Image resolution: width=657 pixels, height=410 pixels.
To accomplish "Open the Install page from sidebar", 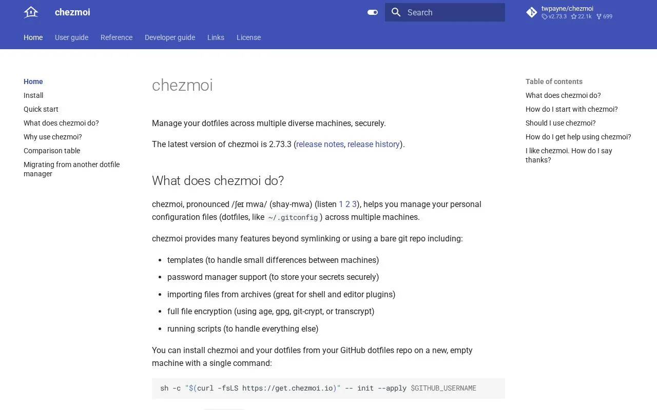I will click(x=33, y=95).
